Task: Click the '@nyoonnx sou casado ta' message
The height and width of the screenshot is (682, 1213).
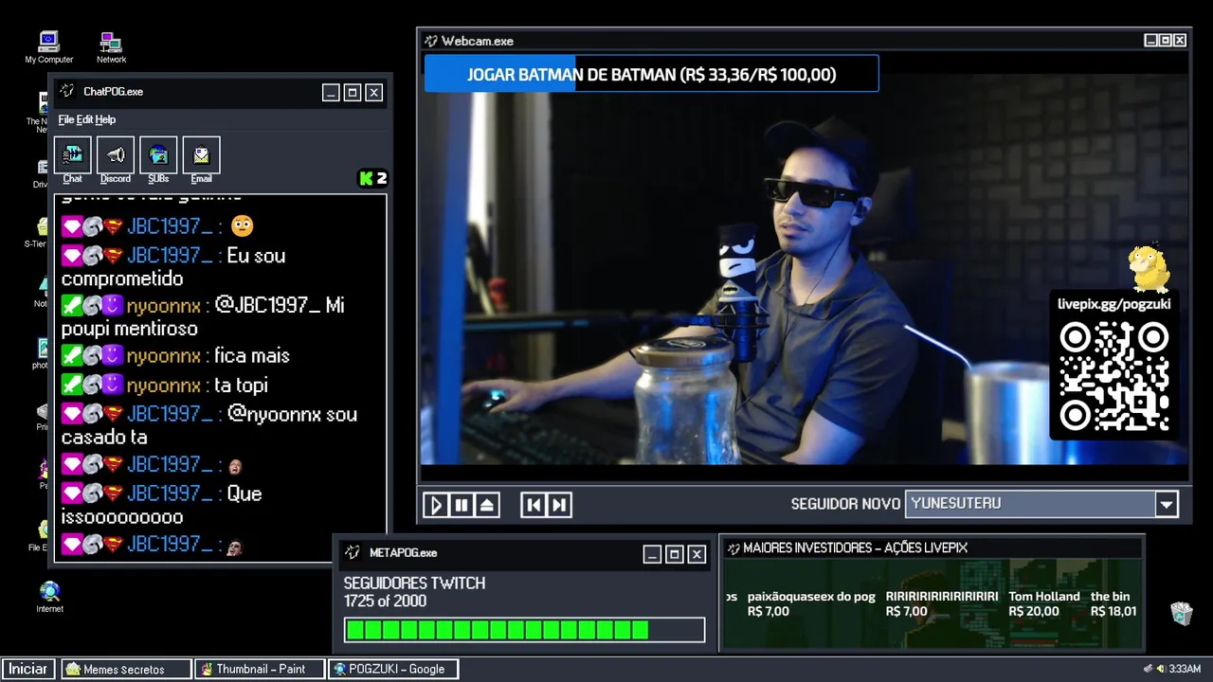Action: click(x=209, y=425)
